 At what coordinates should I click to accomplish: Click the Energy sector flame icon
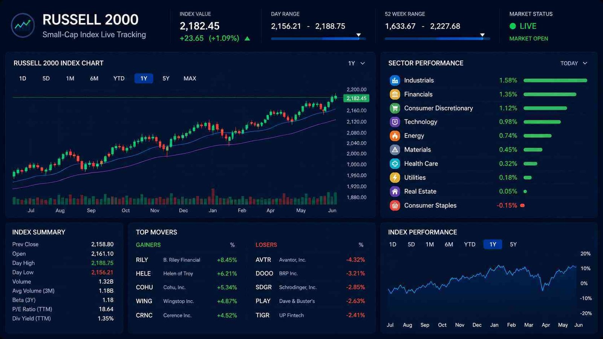pyautogui.click(x=395, y=136)
